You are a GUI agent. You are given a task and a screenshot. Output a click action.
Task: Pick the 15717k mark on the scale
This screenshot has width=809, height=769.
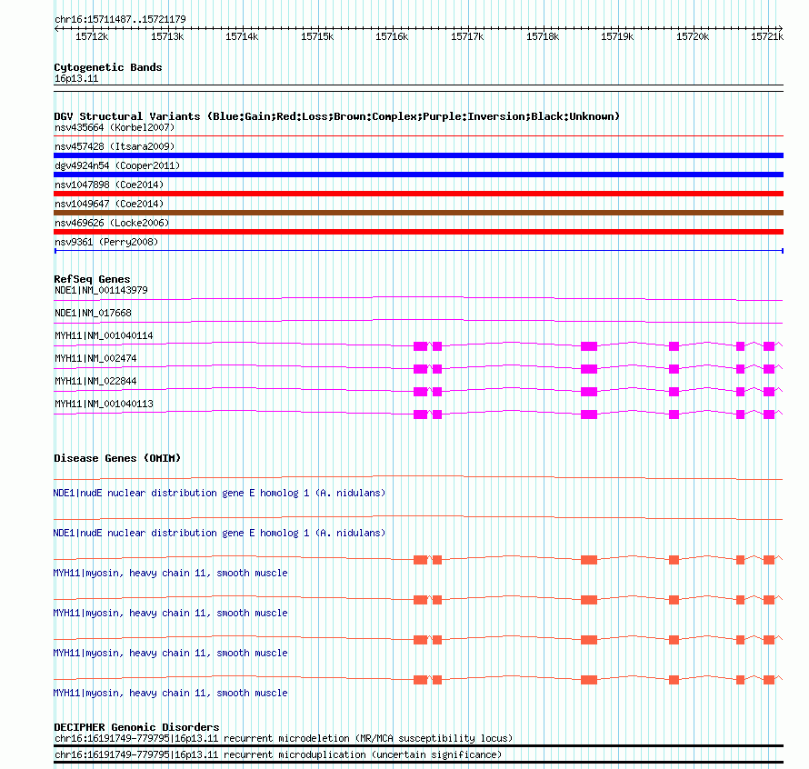[x=467, y=36]
